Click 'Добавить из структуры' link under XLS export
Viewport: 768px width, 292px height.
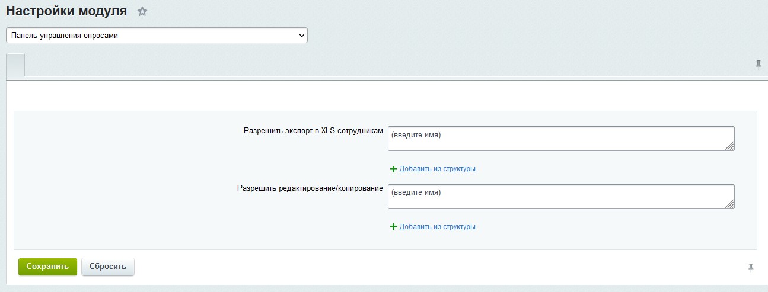[437, 169]
